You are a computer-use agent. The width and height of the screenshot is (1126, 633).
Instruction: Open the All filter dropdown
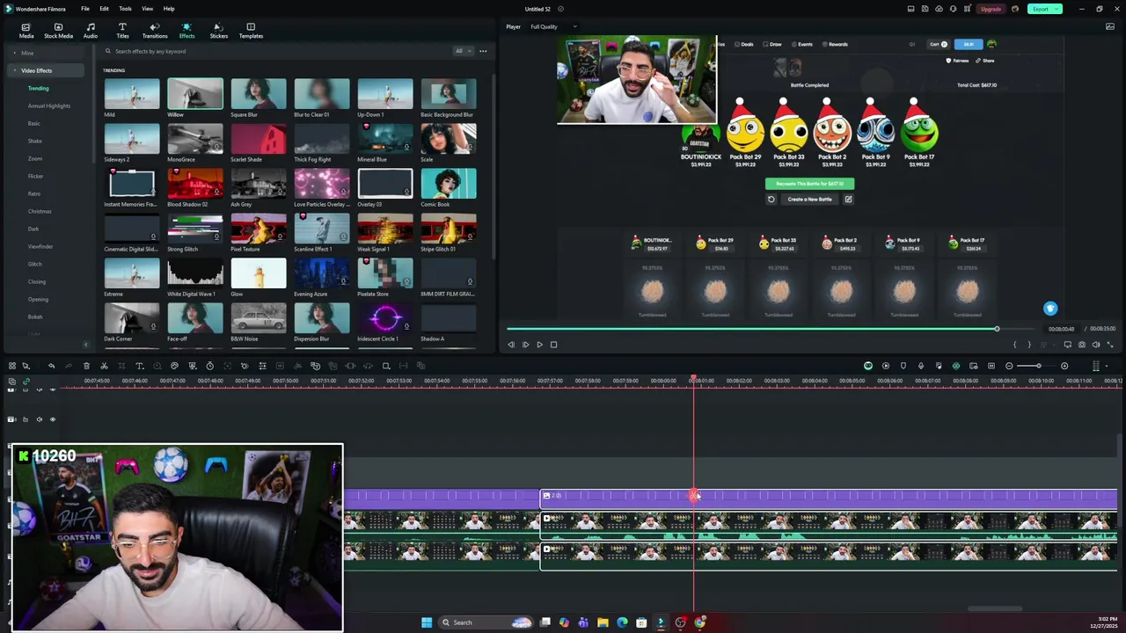pyautogui.click(x=462, y=51)
